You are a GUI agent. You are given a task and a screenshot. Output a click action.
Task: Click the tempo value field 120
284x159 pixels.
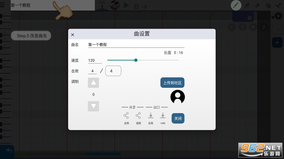pyautogui.click(x=95, y=60)
